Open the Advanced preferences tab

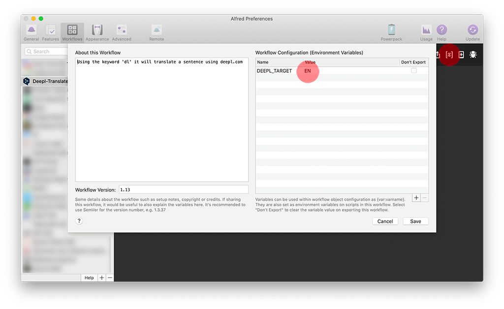[122, 33]
